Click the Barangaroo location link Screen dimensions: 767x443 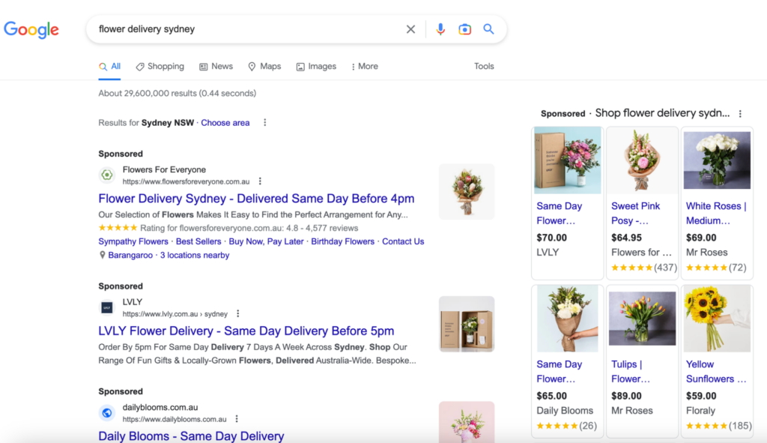130,255
